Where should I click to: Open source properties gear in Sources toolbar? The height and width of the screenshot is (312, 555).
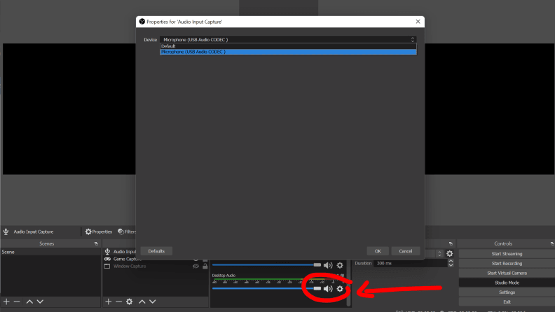(x=130, y=302)
